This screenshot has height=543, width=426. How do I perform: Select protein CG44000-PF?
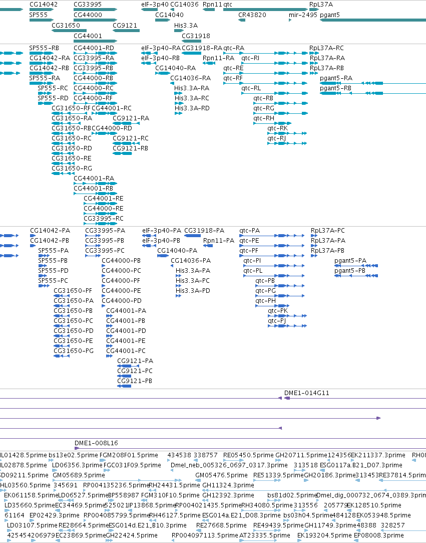click(x=121, y=280)
